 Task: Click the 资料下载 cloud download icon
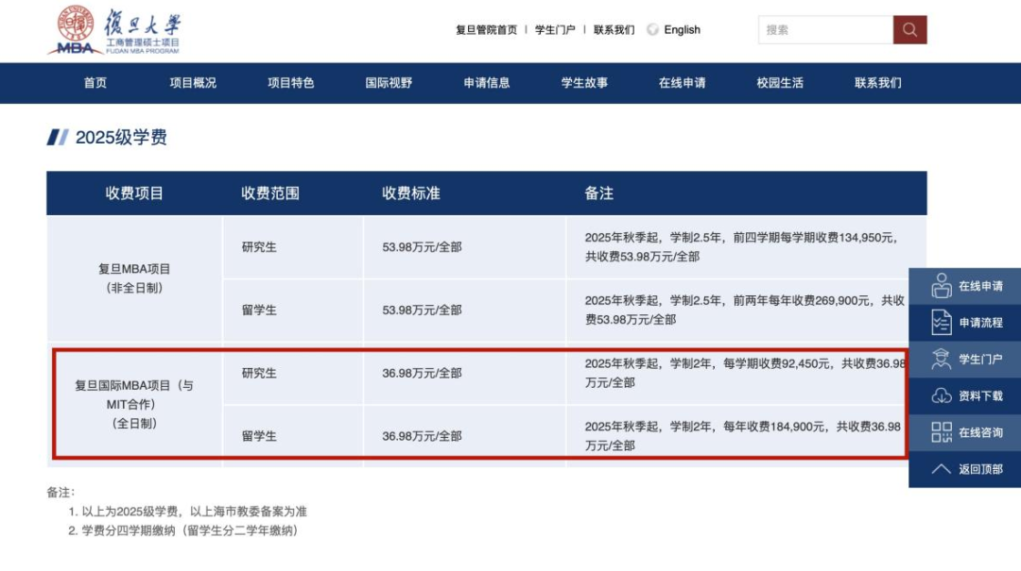click(x=941, y=395)
